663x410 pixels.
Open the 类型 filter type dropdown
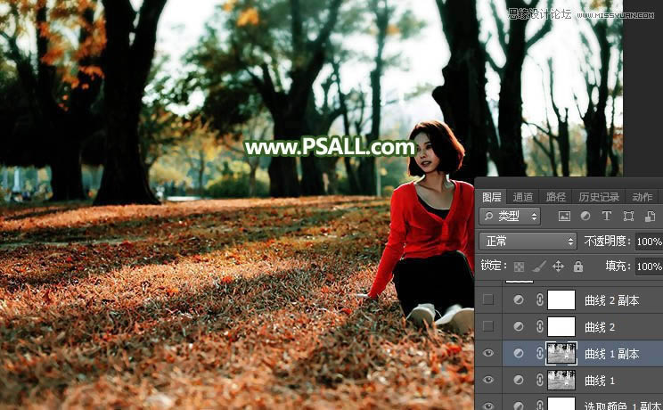[x=510, y=217]
